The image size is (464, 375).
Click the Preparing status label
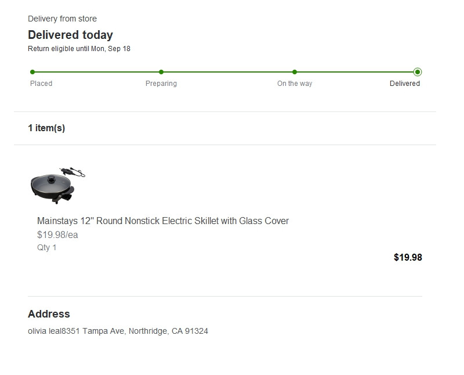161,84
